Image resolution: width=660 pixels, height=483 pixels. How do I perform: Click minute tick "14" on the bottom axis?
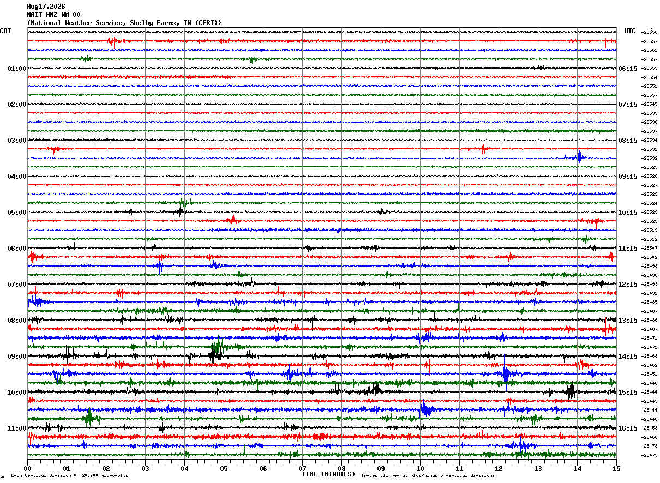[577, 468]
